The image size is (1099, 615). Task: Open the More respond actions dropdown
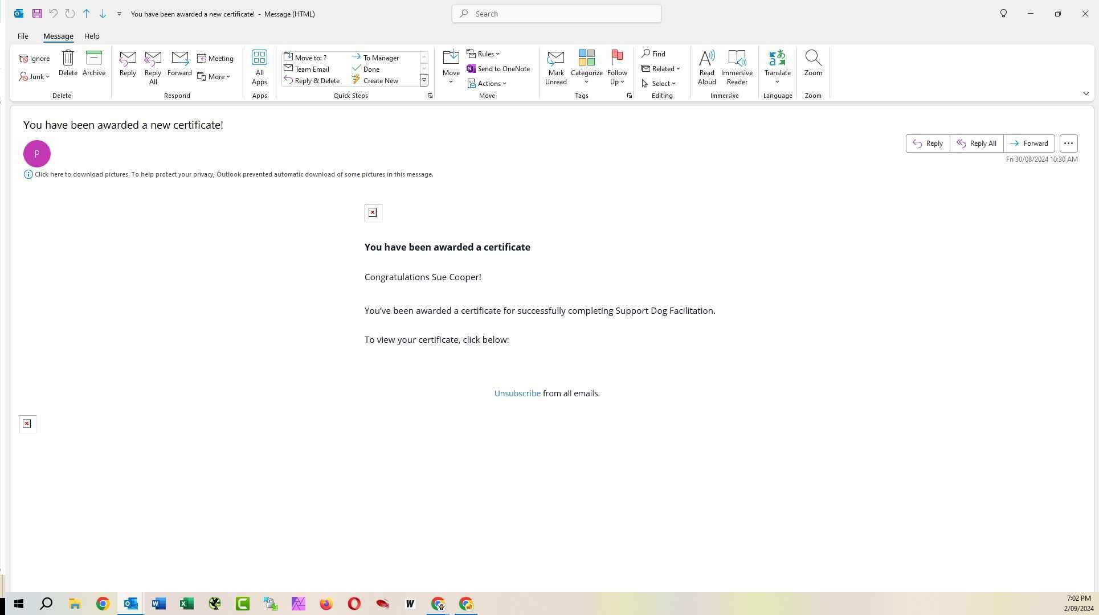click(x=214, y=76)
